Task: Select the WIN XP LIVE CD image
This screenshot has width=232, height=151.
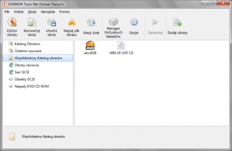Action: coord(121,48)
